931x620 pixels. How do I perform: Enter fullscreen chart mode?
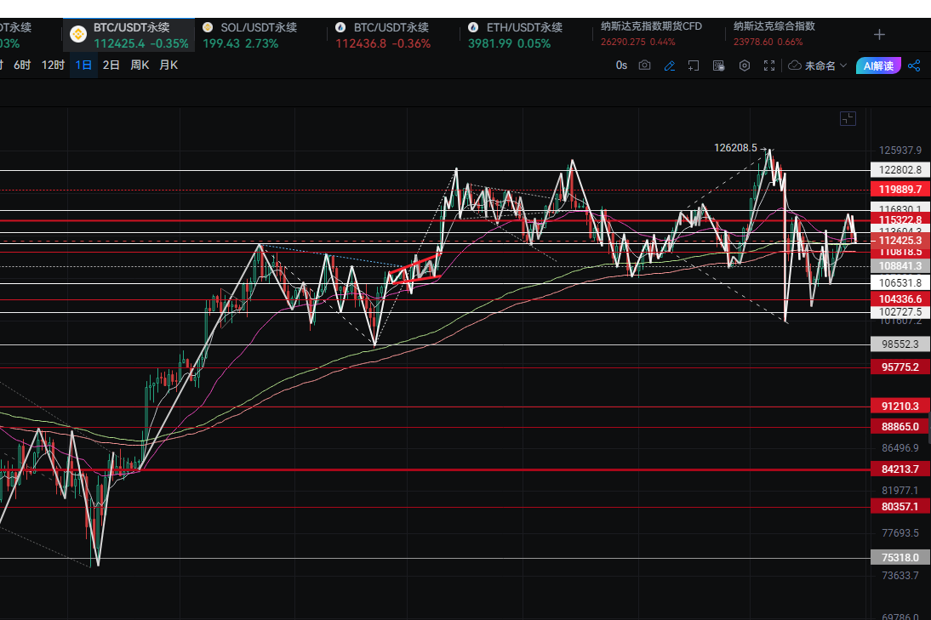point(769,65)
